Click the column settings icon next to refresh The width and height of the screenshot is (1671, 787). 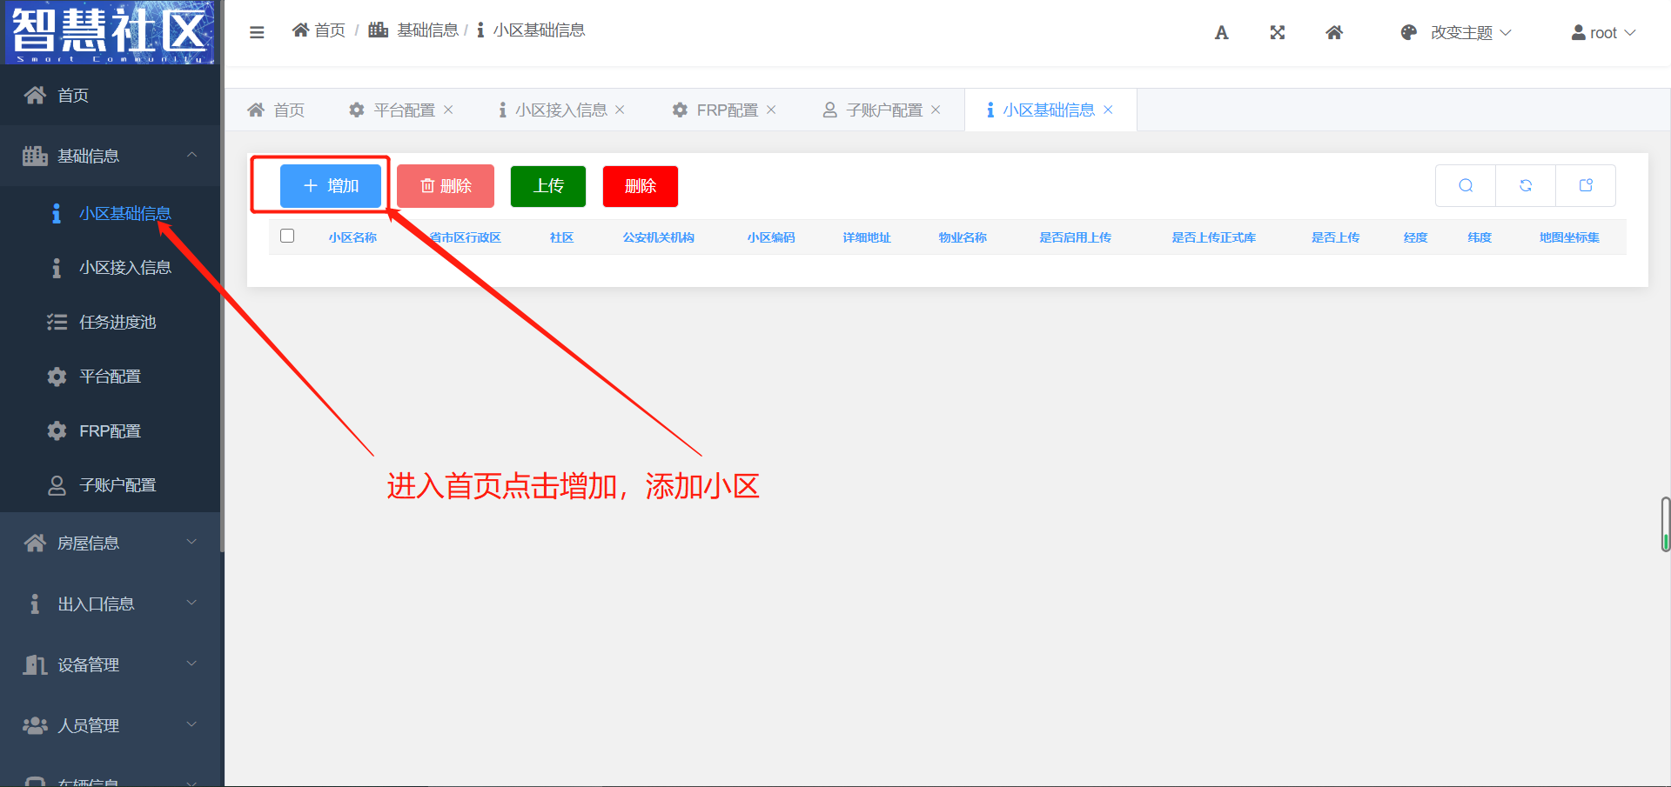point(1586,185)
